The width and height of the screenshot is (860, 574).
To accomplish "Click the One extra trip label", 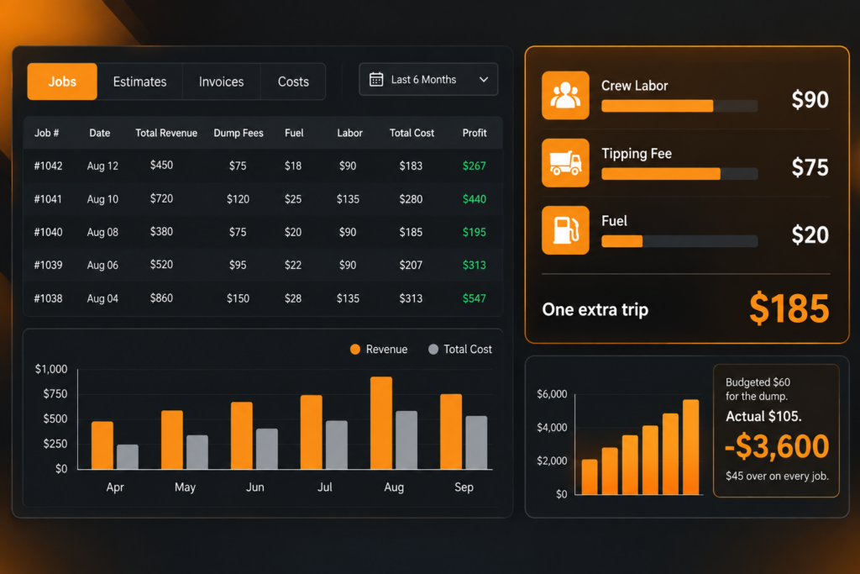I will click(595, 310).
